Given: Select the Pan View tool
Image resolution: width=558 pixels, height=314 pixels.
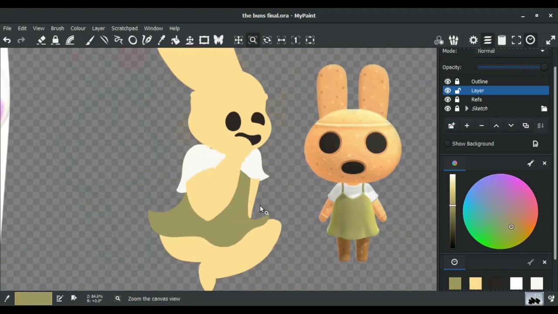Looking at the screenshot, I should (238, 40).
